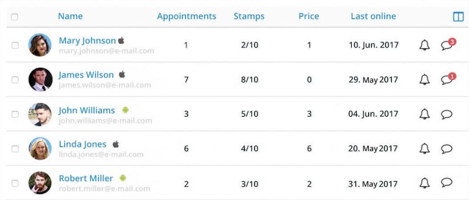Screen dimensions: 469x200
Task: Sort by the Appointments column header
Action: pos(187,16)
